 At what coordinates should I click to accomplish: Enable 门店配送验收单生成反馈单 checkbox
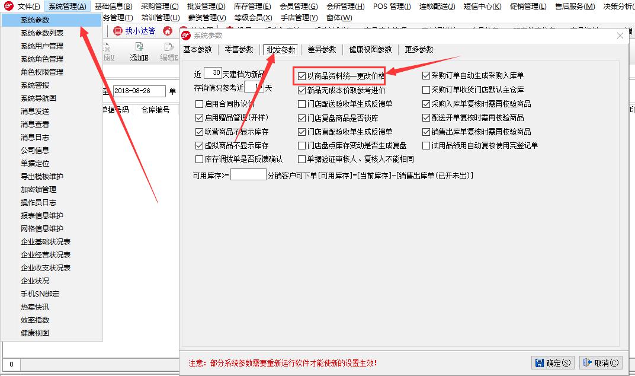(x=302, y=104)
